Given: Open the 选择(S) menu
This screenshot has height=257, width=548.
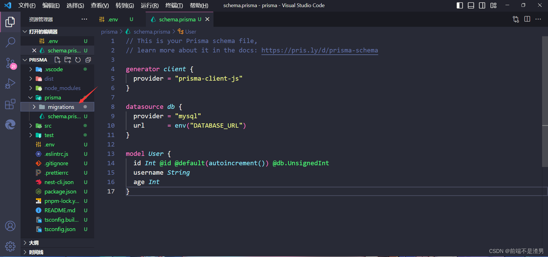Looking at the screenshot, I should pos(75,5).
